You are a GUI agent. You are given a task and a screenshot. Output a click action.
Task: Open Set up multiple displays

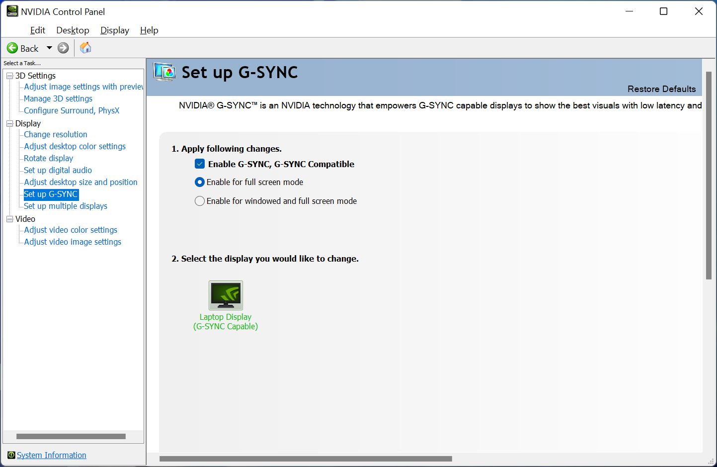(66, 206)
